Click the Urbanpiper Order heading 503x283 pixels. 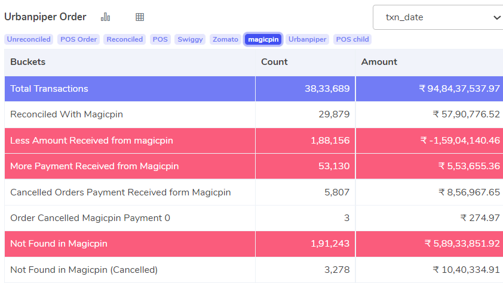click(45, 17)
